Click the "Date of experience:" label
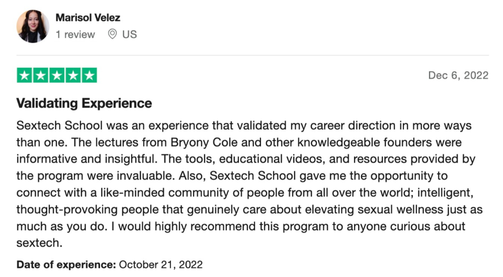Image resolution: width=503 pixels, height=277 pixels. [66, 265]
